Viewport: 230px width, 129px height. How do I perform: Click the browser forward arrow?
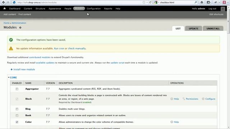(x=8, y=3)
